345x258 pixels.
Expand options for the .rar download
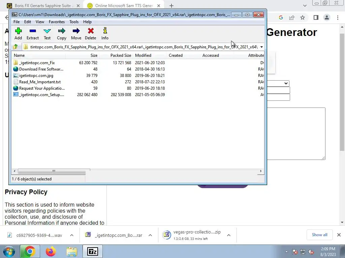(x=150, y=235)
